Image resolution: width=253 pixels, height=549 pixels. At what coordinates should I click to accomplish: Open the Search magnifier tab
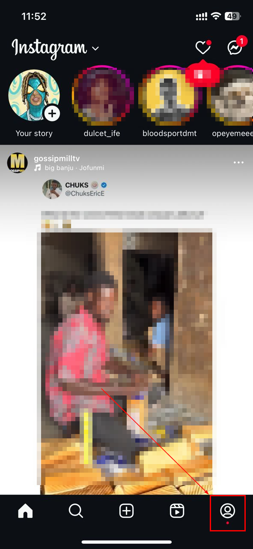(76, 511)
